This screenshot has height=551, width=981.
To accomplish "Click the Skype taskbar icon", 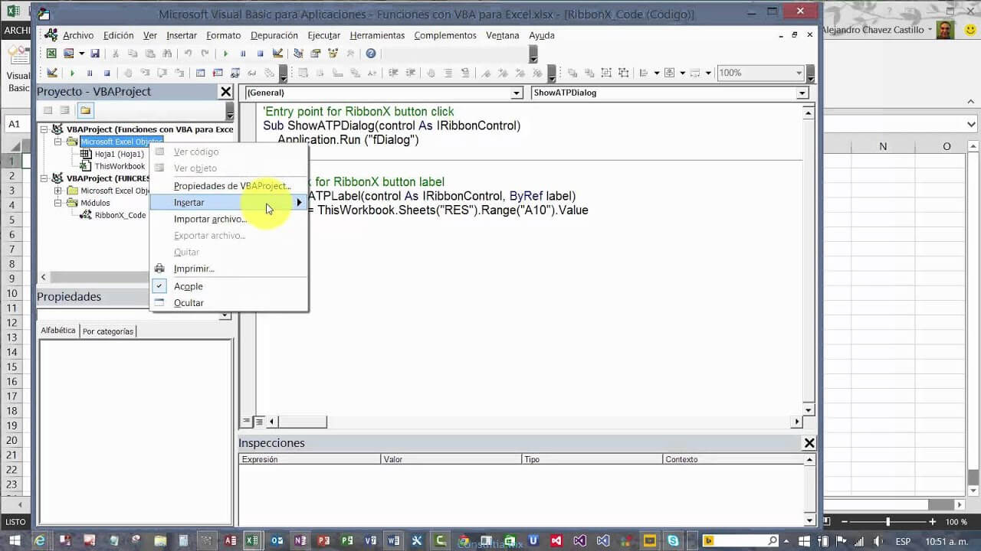I will click(x=673, y=541).
